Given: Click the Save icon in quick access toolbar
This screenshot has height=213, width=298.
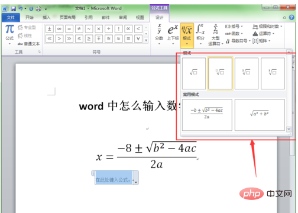Looking at the screenshot, I should tap(14, 9).
